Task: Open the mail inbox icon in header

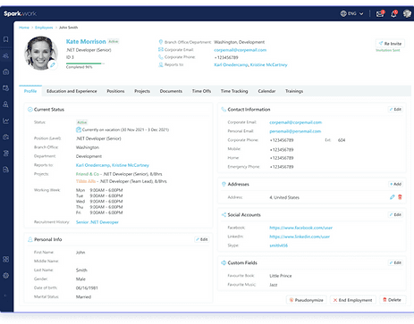Action: click(x=380, y=13)
